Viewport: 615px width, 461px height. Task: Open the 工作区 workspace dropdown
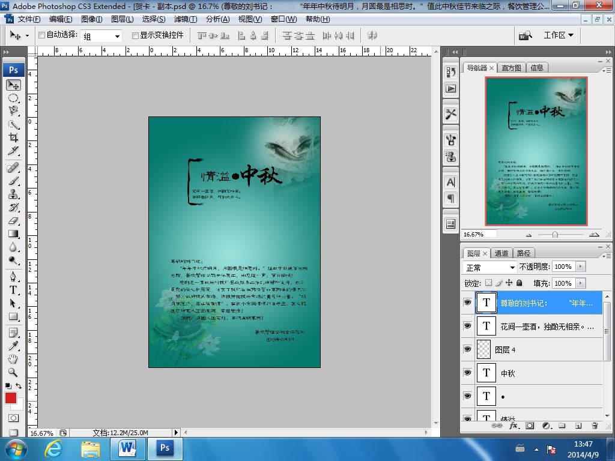(558, 35)
